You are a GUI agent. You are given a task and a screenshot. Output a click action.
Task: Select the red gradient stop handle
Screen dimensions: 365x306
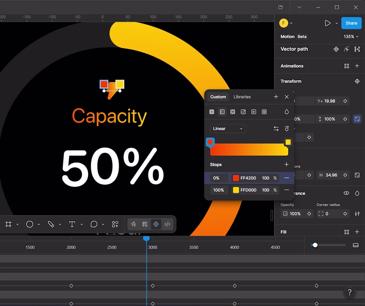tap(210, 142)
